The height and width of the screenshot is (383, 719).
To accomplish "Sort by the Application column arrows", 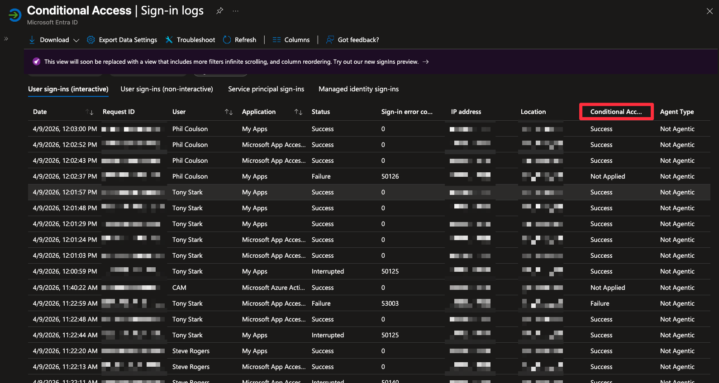I will point(299,112).
